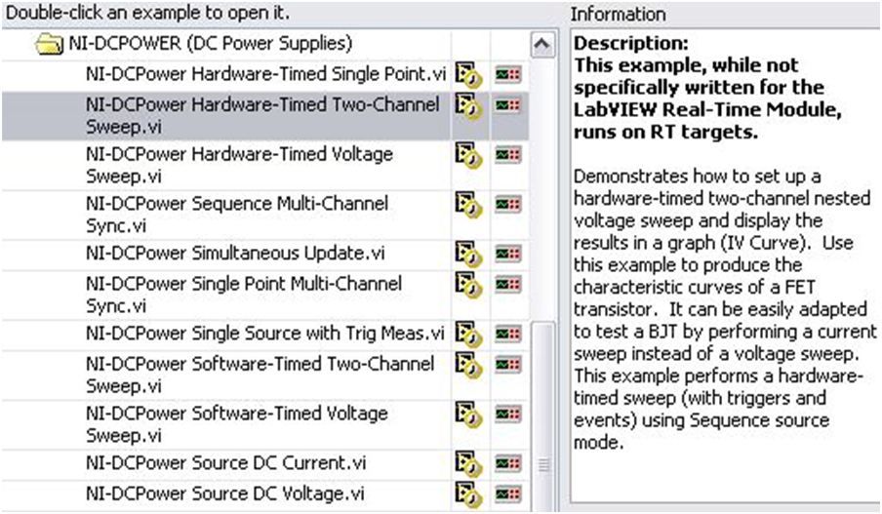
Task: Select NI-DCPower Source DC Voltage.vi
Action: [x=225, y=493]
